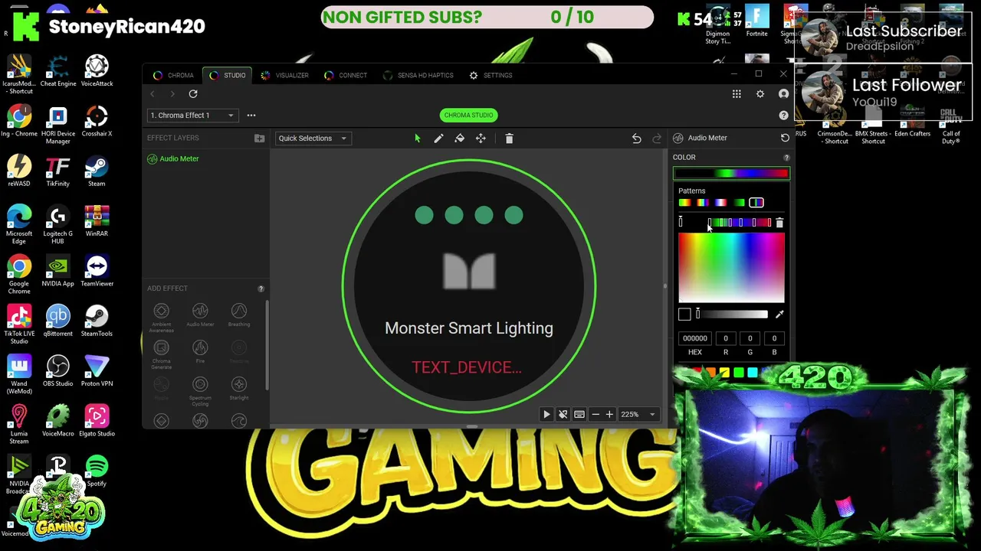Select the third pattern preset
This screenshot has width=981, height=551.
[x=720, y=203]
